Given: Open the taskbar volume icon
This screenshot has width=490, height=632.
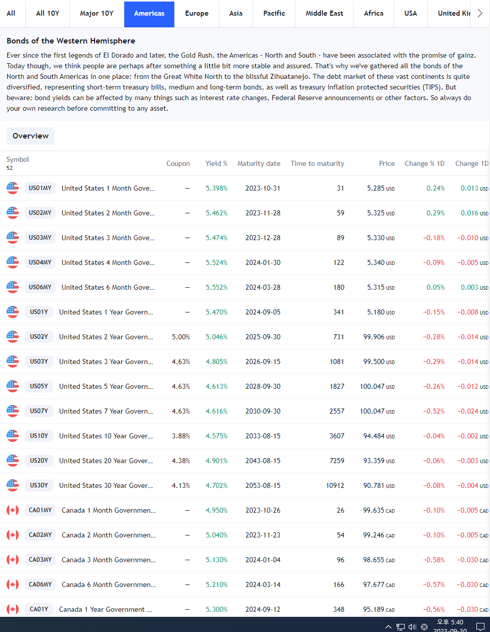Looking at the screenshot, I should pos(412,627).
